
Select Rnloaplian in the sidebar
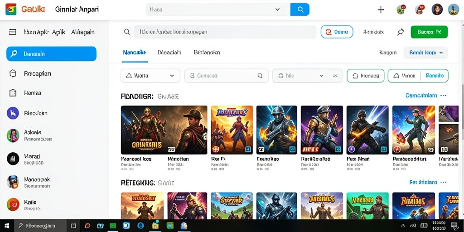37,73
